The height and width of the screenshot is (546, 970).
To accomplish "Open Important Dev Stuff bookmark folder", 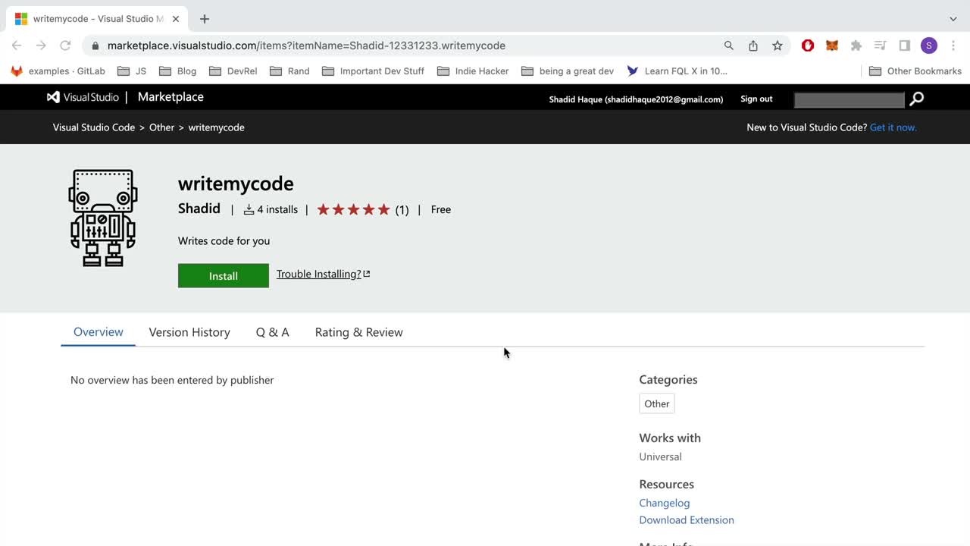I will click(374, 71).
